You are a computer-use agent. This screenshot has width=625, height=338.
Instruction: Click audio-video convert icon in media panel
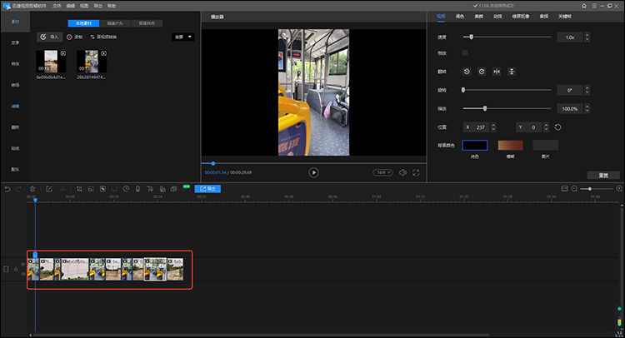92,37
